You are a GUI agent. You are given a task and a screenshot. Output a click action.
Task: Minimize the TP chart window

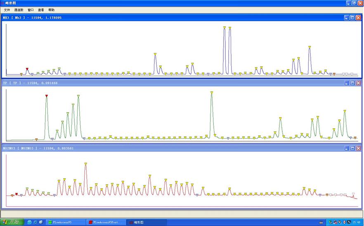[347, 83]
